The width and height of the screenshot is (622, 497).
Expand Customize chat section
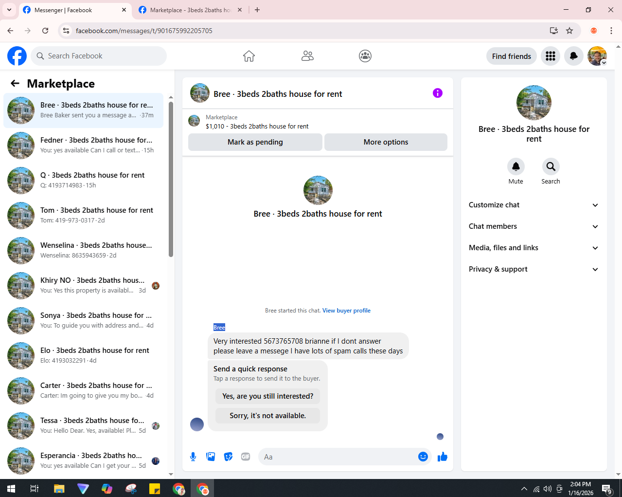533,205
